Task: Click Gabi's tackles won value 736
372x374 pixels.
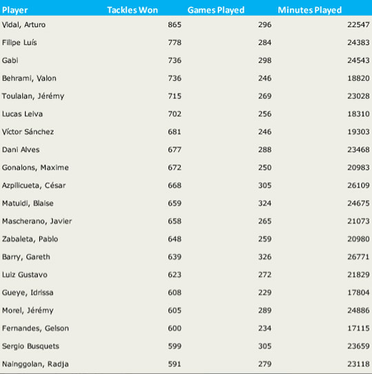Action: coord(174,61)
